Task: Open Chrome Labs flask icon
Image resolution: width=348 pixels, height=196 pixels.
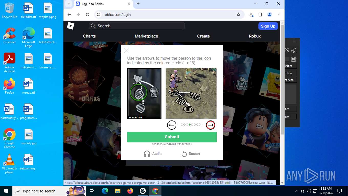Action: (x=251, y=15)
